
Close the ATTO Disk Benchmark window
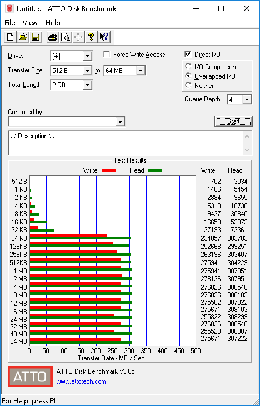coord(247,8)
